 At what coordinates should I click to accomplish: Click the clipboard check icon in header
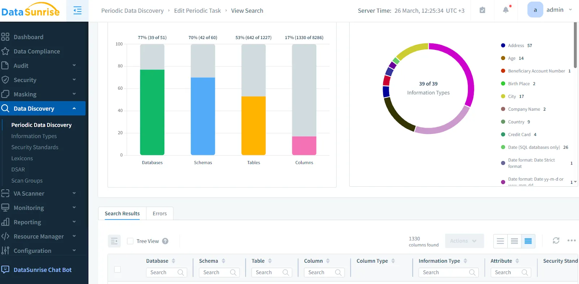pyautogui.click(x=482, y=10)
